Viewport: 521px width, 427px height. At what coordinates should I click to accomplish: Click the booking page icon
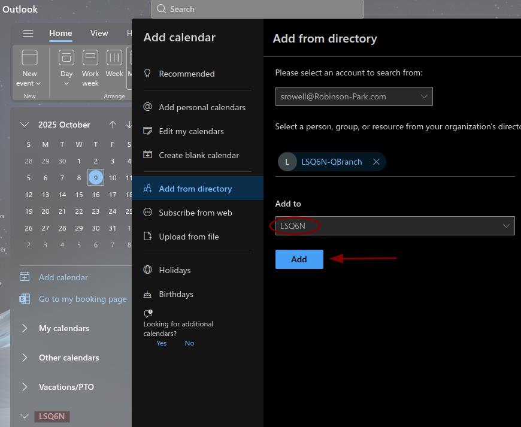tap(25, 299)
